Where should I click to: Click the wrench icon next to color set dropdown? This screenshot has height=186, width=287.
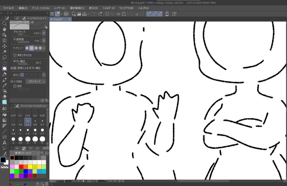click(42, 153)
